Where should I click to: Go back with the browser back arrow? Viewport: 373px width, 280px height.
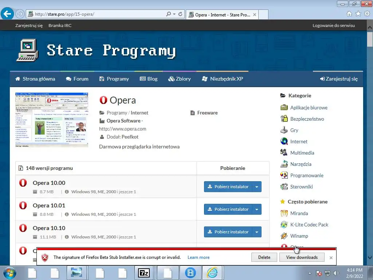[7, 13]
